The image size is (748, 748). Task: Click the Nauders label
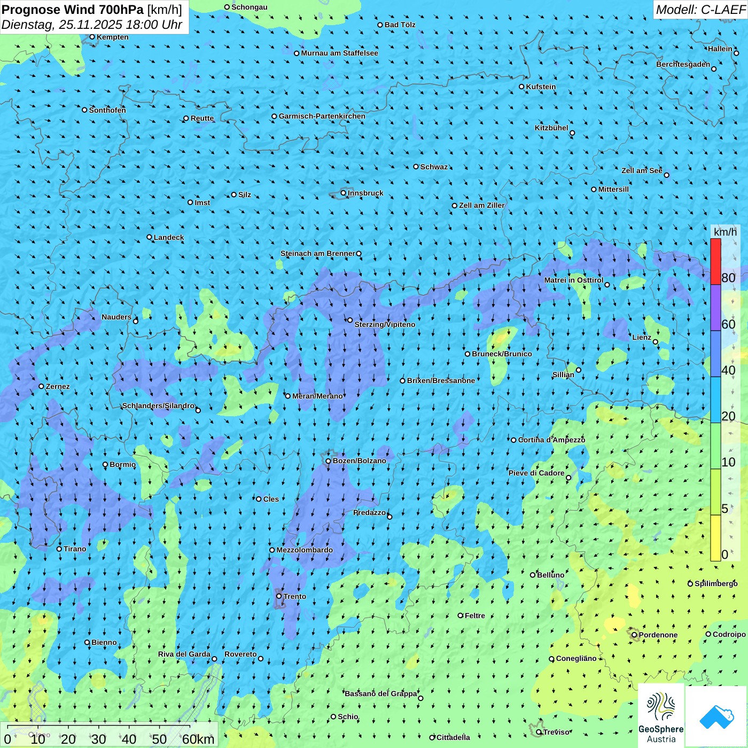pos(116,317)
